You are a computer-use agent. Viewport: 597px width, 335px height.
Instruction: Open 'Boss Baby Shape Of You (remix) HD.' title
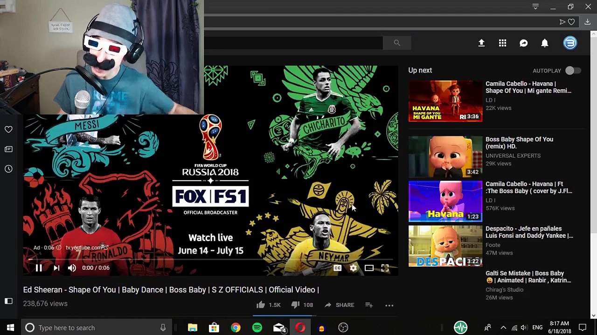[x=519, y=143]
